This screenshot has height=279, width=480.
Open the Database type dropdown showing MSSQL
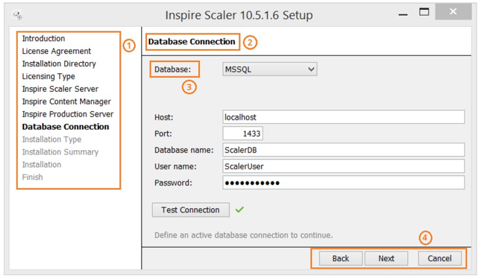pyautogui.click(x=270, y=69)
